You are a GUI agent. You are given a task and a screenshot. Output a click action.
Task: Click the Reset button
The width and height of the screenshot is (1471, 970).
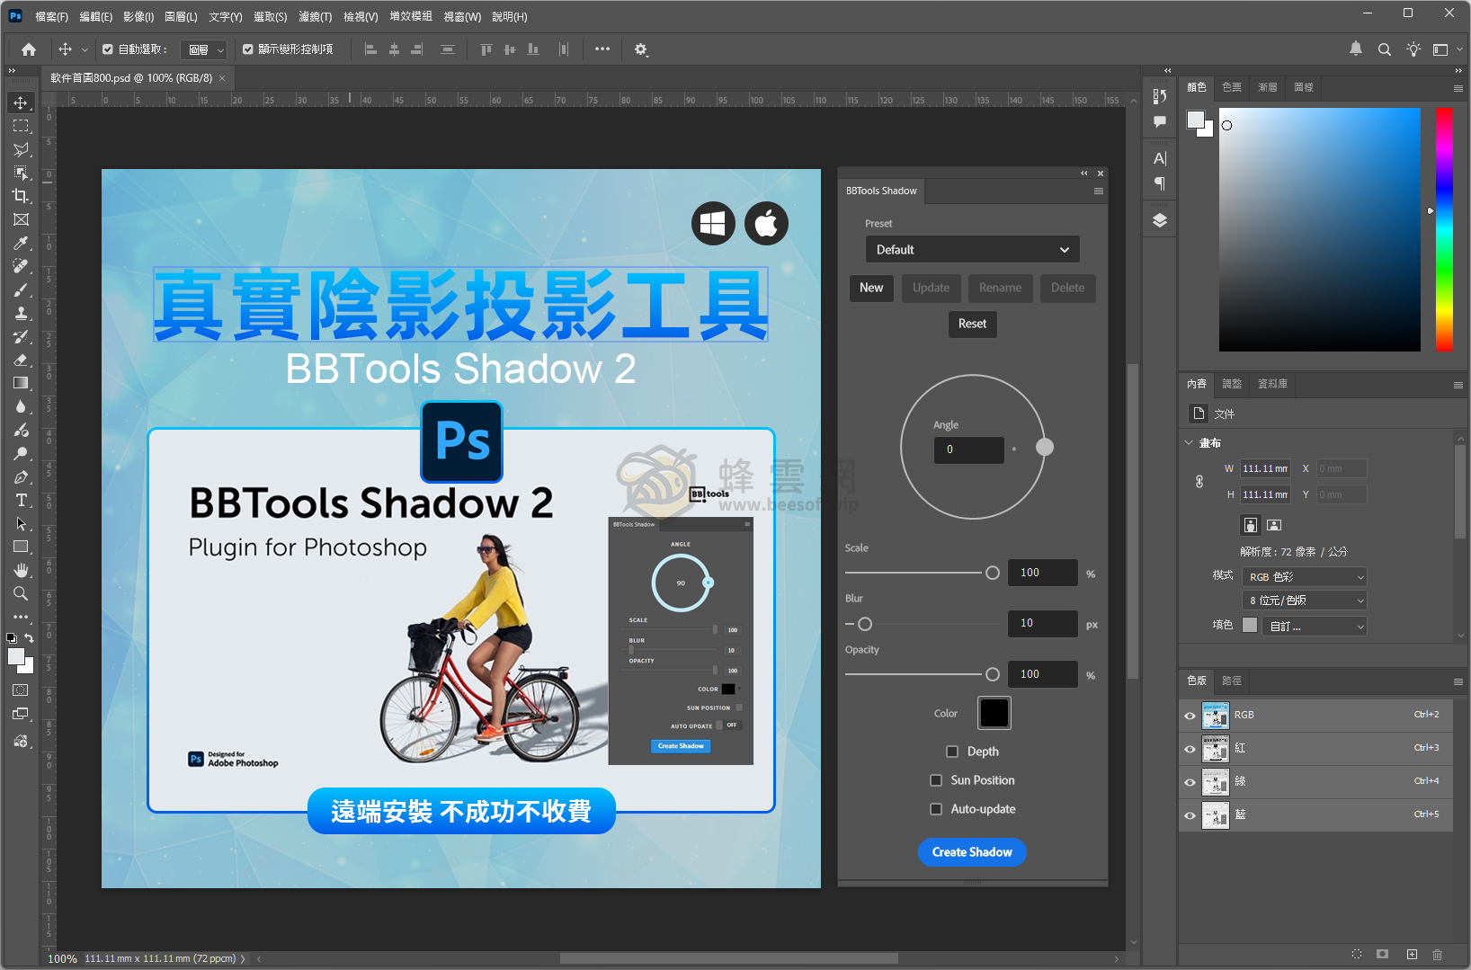972,324
